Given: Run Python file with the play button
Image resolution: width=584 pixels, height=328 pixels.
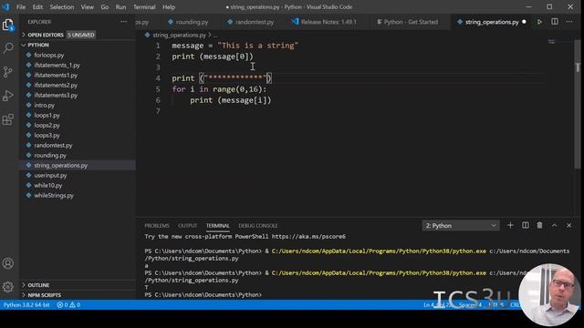Looking at the screenshot, I should pyautogui.click(x=539, y=22).
